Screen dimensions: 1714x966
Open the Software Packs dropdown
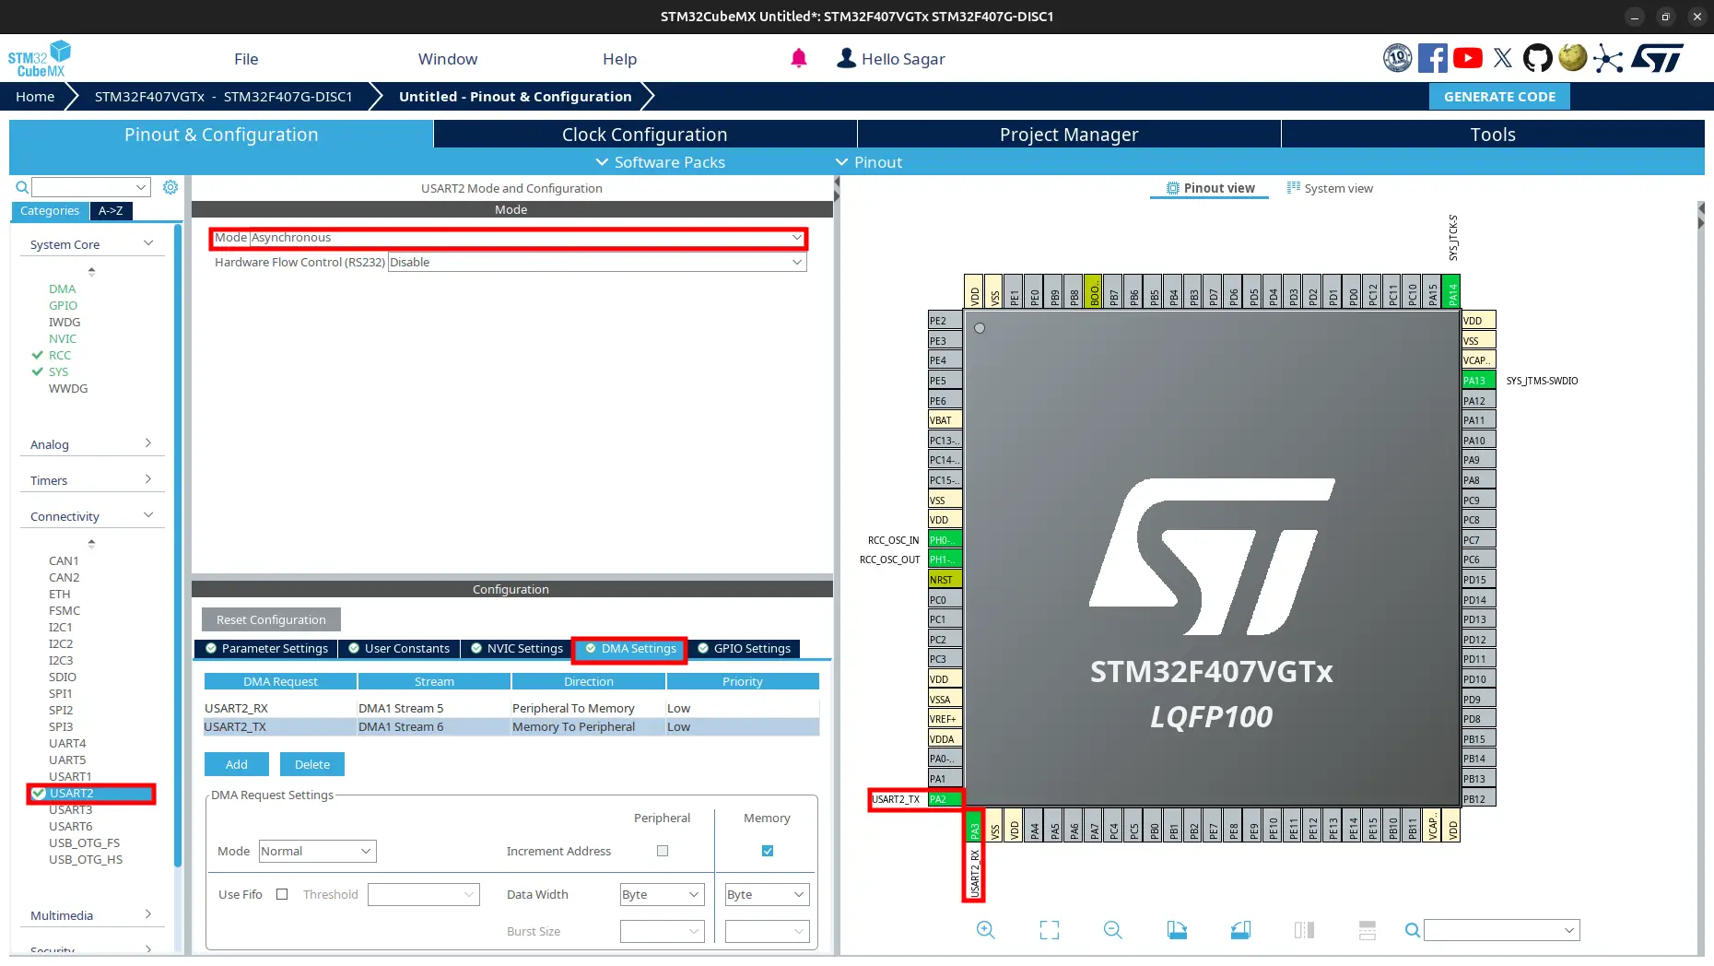(x=660, y=162)
